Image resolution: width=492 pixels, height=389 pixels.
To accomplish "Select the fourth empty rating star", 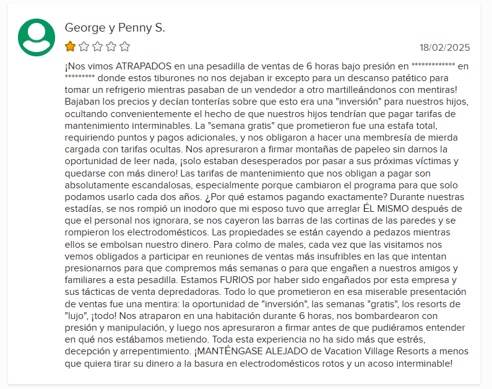I will pyautogui.click(x=111, y=46).
